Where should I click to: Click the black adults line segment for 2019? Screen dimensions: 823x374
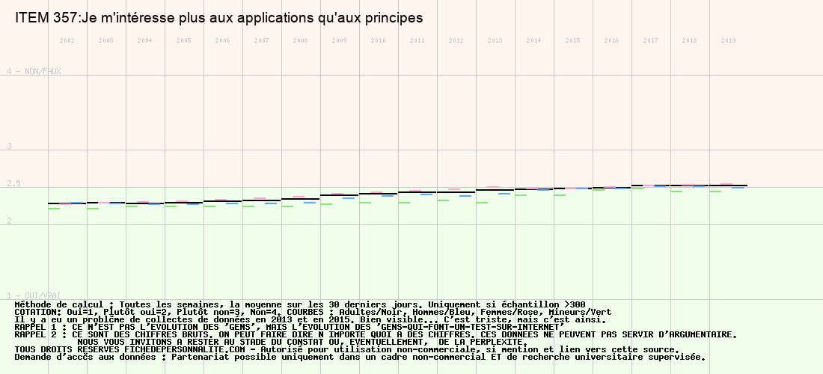(x=728, y=186)
